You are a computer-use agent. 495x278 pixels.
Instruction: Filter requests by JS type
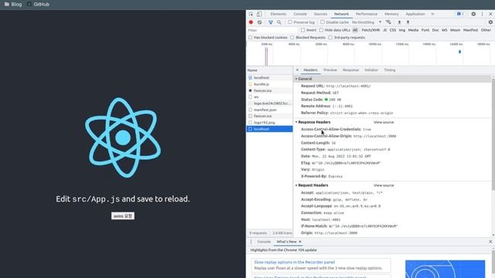[x=384, y=30]
